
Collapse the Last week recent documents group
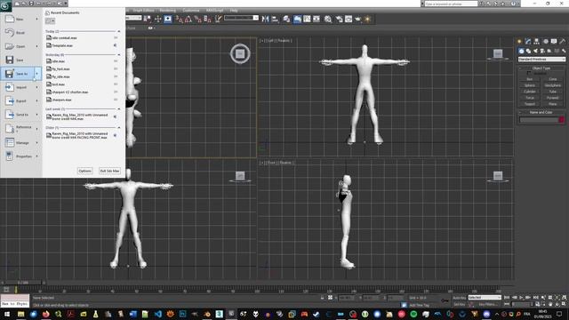click(118, 108)
